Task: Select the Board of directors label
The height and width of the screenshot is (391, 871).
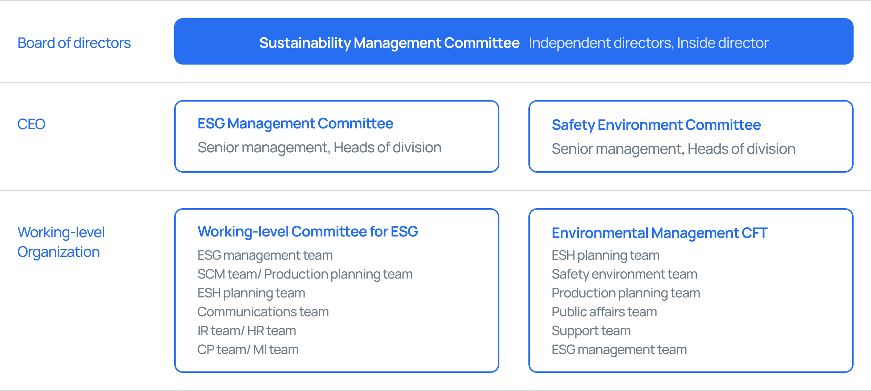Action: click(x=74, y=43)
